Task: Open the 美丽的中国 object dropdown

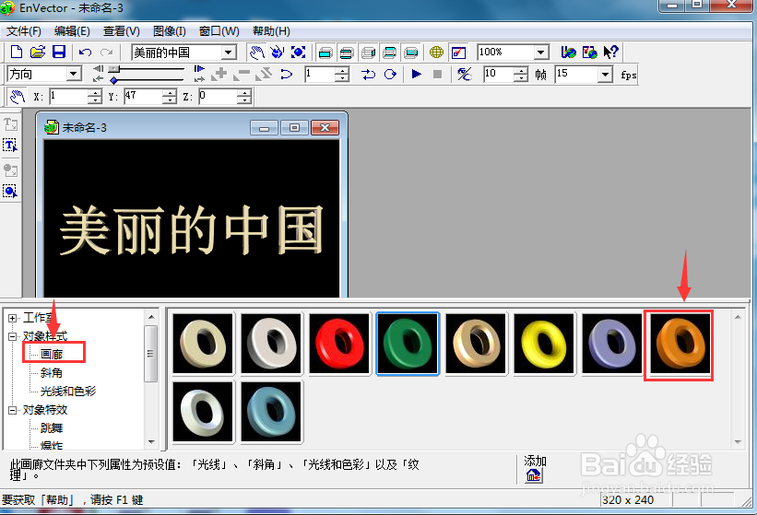Action: [229, 53]
